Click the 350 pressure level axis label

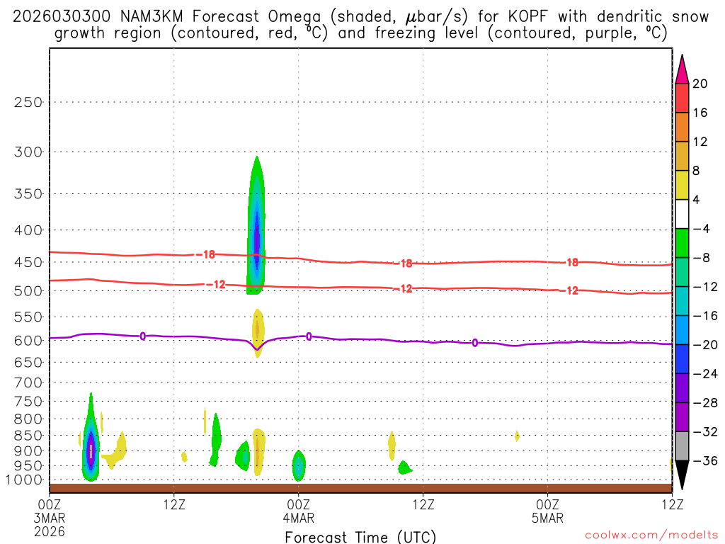click(28, 194)
